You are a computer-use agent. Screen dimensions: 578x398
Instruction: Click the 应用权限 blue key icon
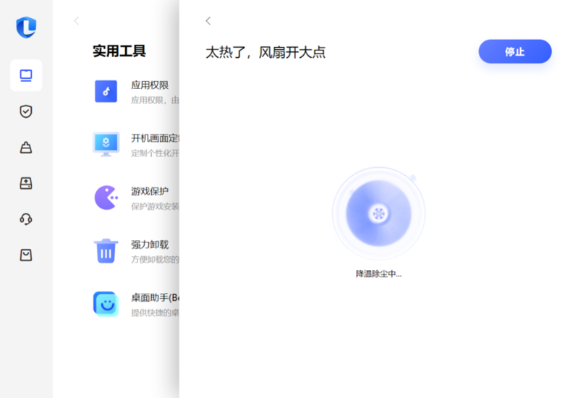click(x=106, y=91)
